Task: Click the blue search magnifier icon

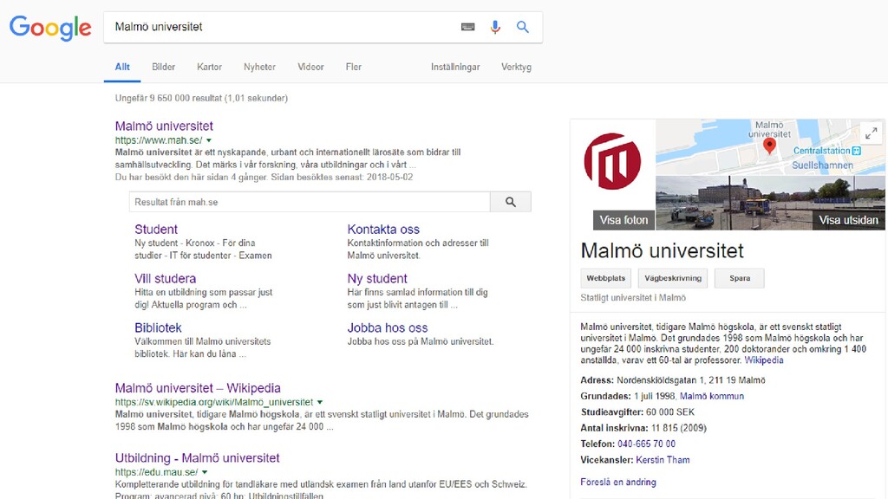Action: (523, 27)
